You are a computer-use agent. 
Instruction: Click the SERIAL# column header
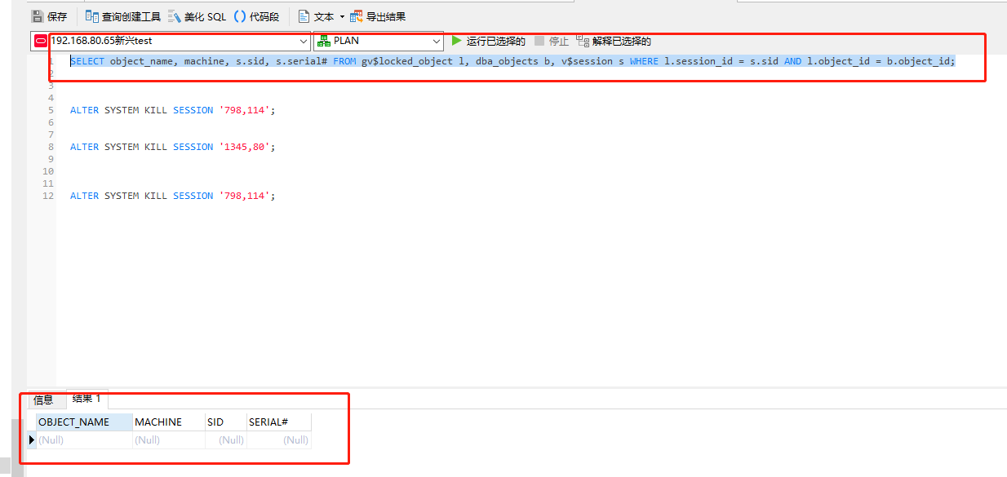278,422
